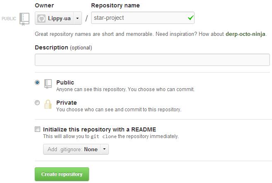The image size is (272, 183).
Task: Click the Create repository button
Action: [62, 174]
